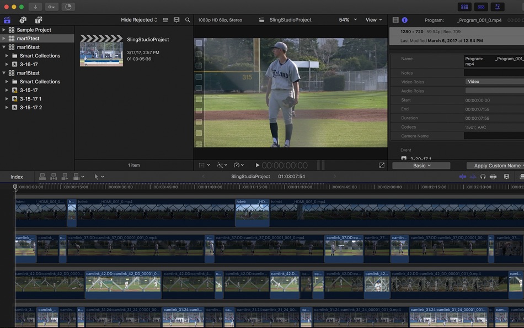The image size is (524, 328).
Task: Enter full screen viewer mode
Action: coord(382,165)
